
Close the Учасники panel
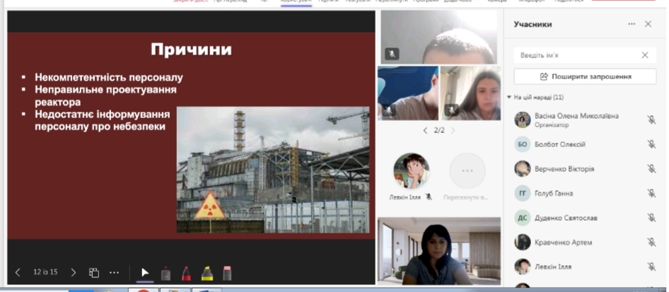(x=648, y=24)
